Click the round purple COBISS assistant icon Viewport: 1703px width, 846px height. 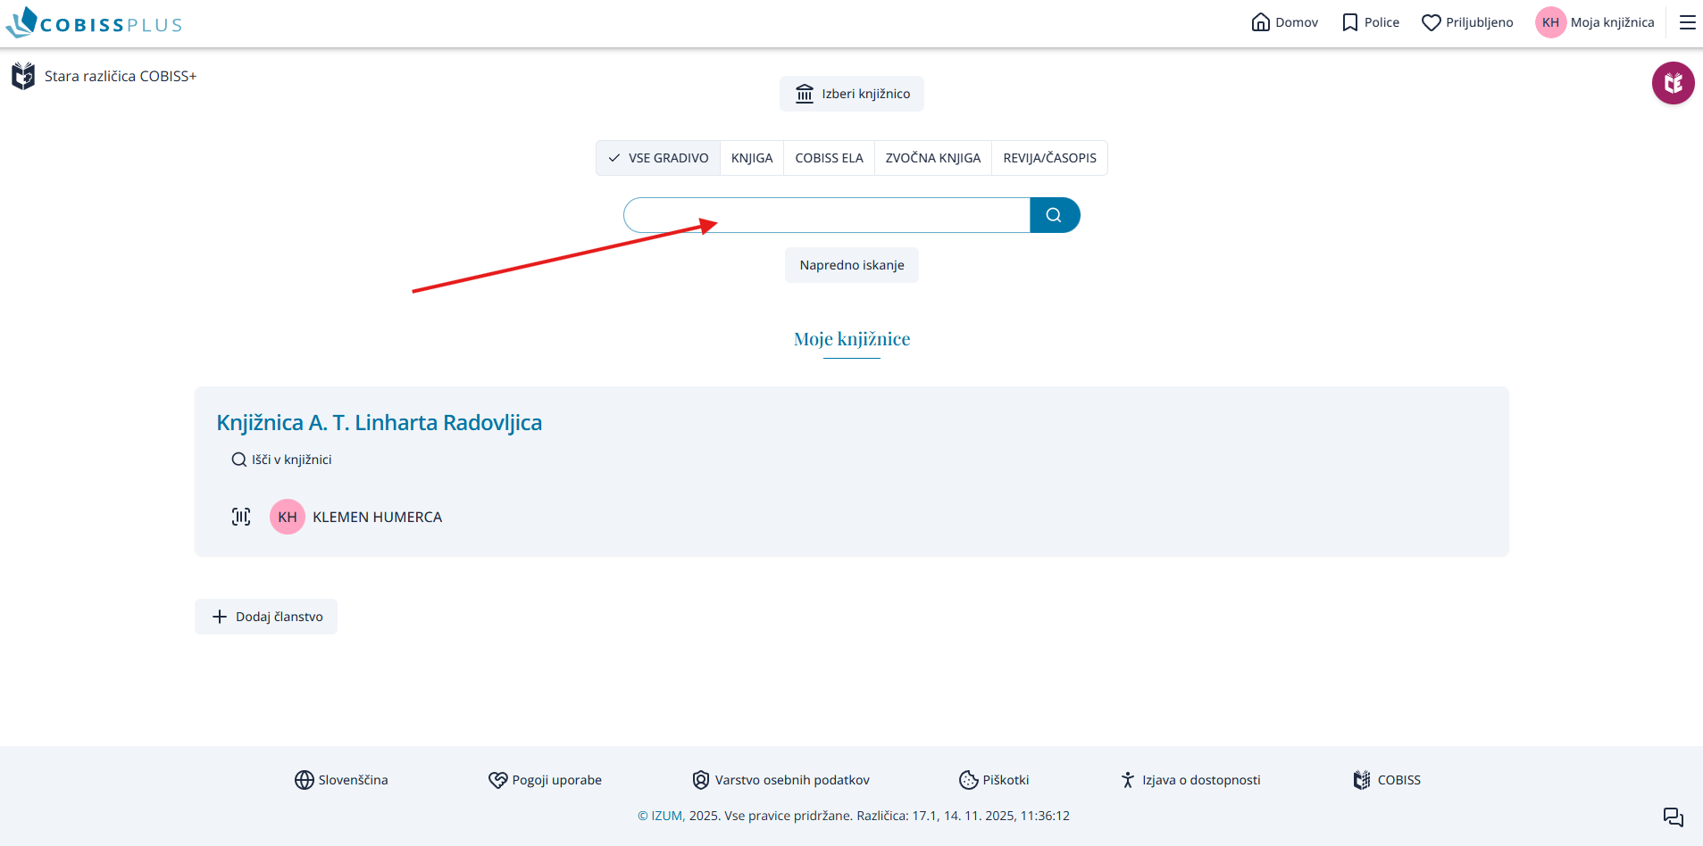[x=1673, y=83]
